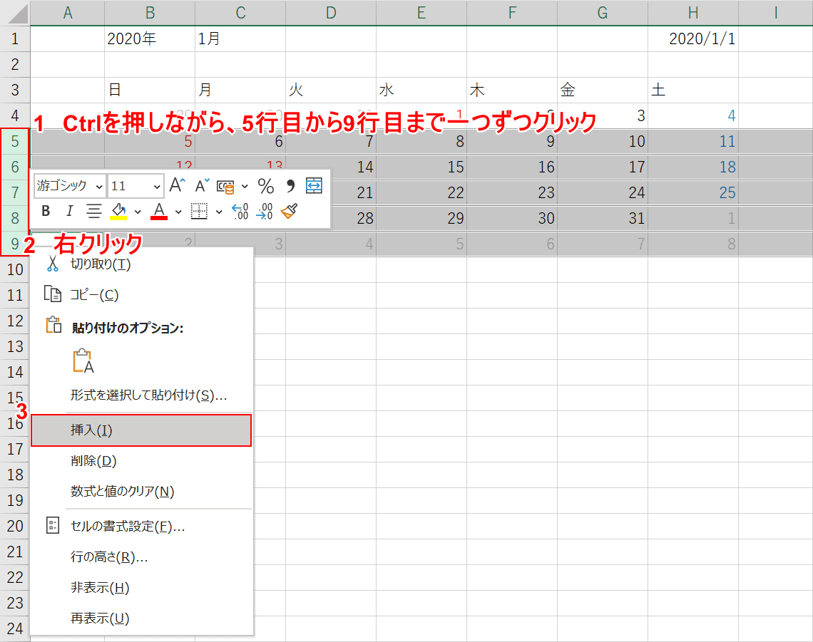
Task: Click cell containing 2020年
Action: (150, 39)
